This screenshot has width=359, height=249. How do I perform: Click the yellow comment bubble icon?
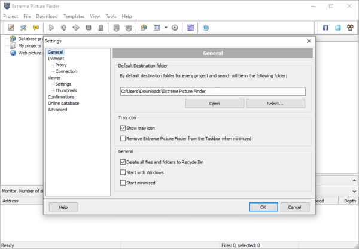36,28
